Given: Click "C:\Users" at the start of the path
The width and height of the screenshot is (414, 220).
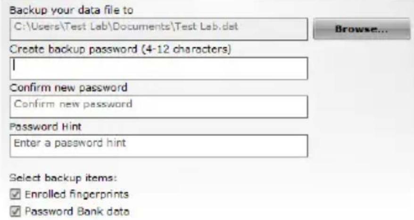Looking at the screenshot, I should click(27, 27).
